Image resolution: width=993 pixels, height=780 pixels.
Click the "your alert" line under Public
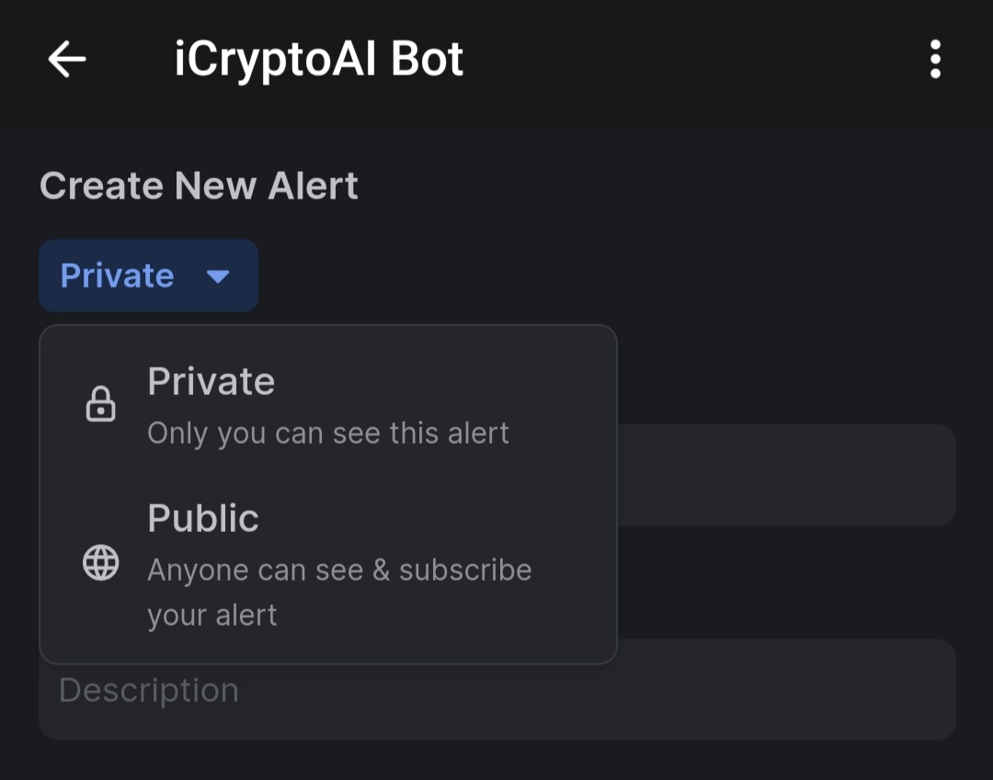coord(212,615)
